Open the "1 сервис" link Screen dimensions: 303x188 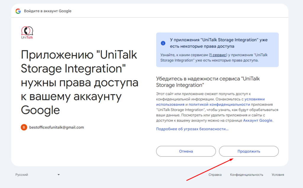point(218,55)
